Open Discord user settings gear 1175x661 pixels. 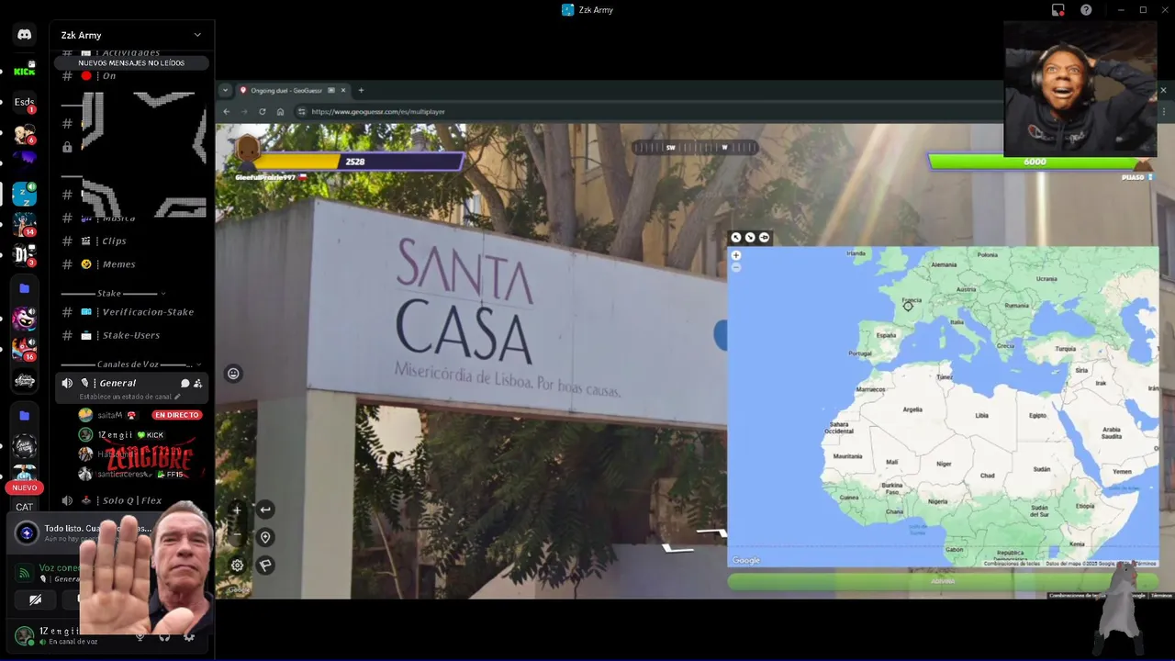point(189,635)
